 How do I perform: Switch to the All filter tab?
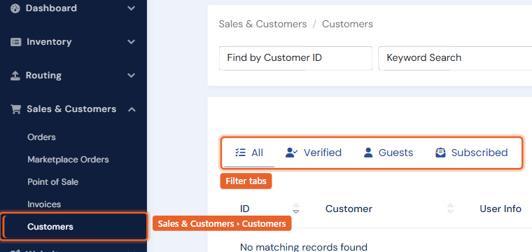click(x=249, y=153)
